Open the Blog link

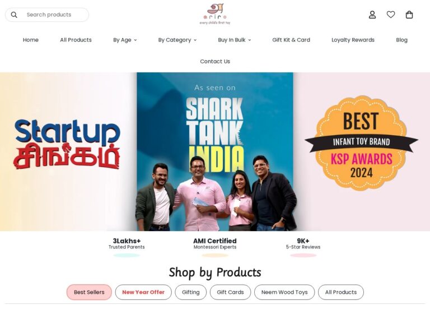point(401,40)
